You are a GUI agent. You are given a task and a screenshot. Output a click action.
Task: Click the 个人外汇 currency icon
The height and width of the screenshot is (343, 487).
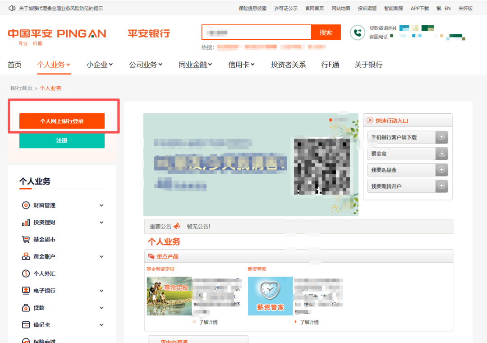26,273
